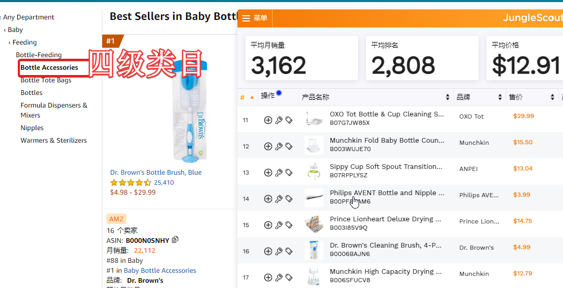Click the tag icon for row 16

[289, 251]
